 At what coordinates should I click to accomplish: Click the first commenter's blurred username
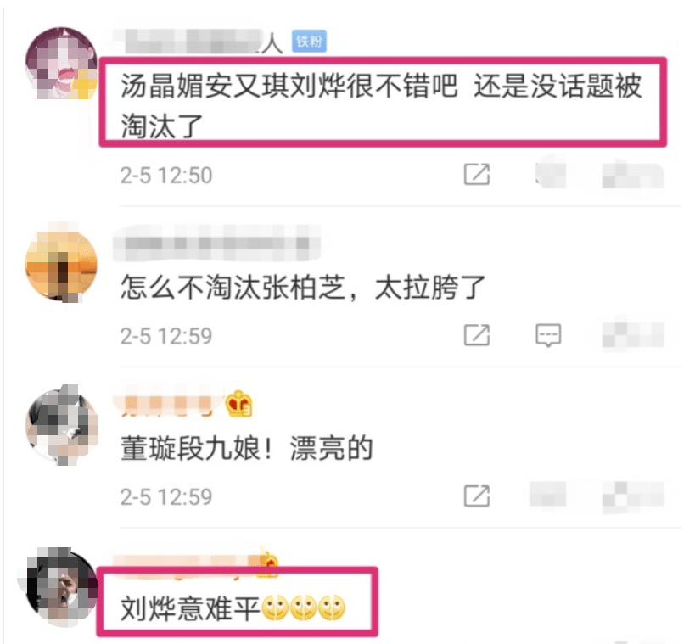[197, 42]
